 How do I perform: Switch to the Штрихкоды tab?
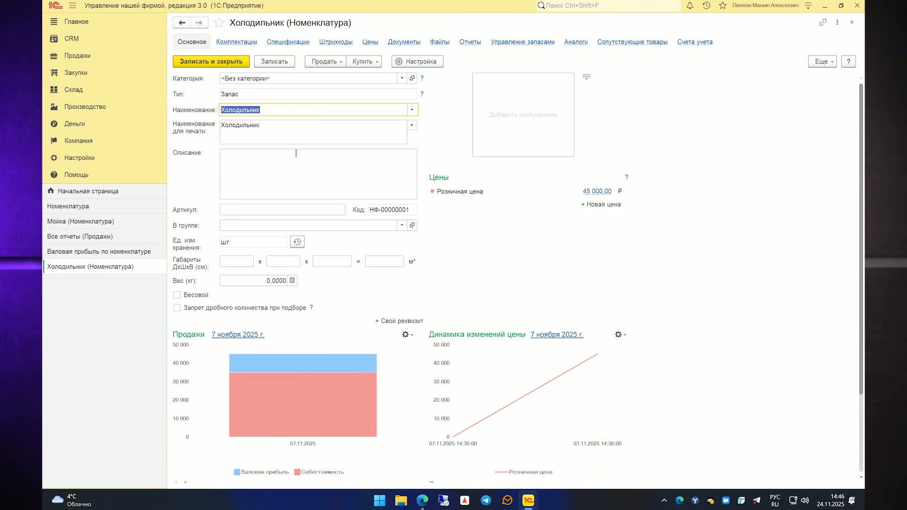coord(336,42)
